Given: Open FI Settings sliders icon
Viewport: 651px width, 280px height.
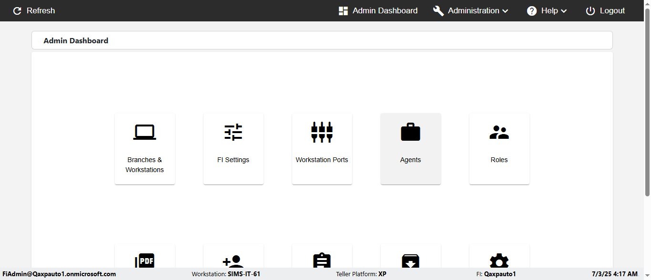Looking at the screenshot, I should pos(233,132).
